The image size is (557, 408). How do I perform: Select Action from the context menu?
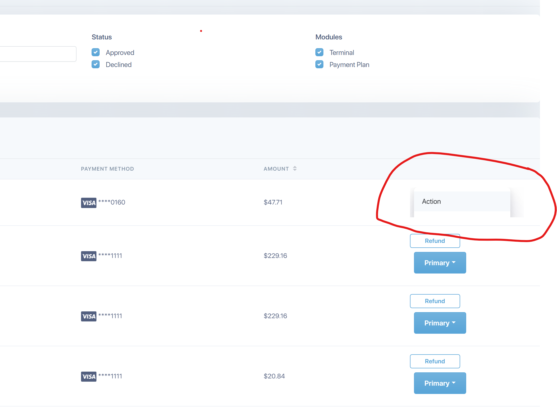(x=431, y=201)
